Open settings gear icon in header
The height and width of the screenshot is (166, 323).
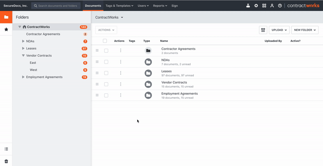coord(256,6)
